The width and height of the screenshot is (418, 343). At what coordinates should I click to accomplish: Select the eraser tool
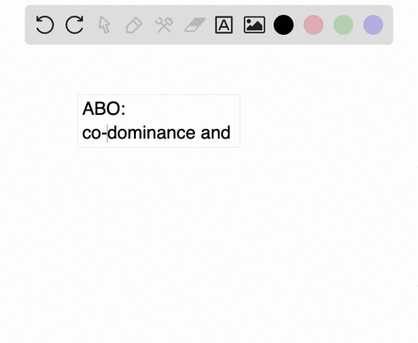pos(195,25)
